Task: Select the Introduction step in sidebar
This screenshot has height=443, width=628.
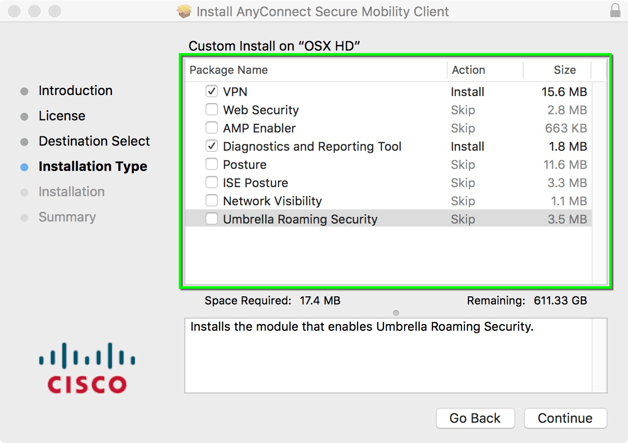Action: click(75, 91)
